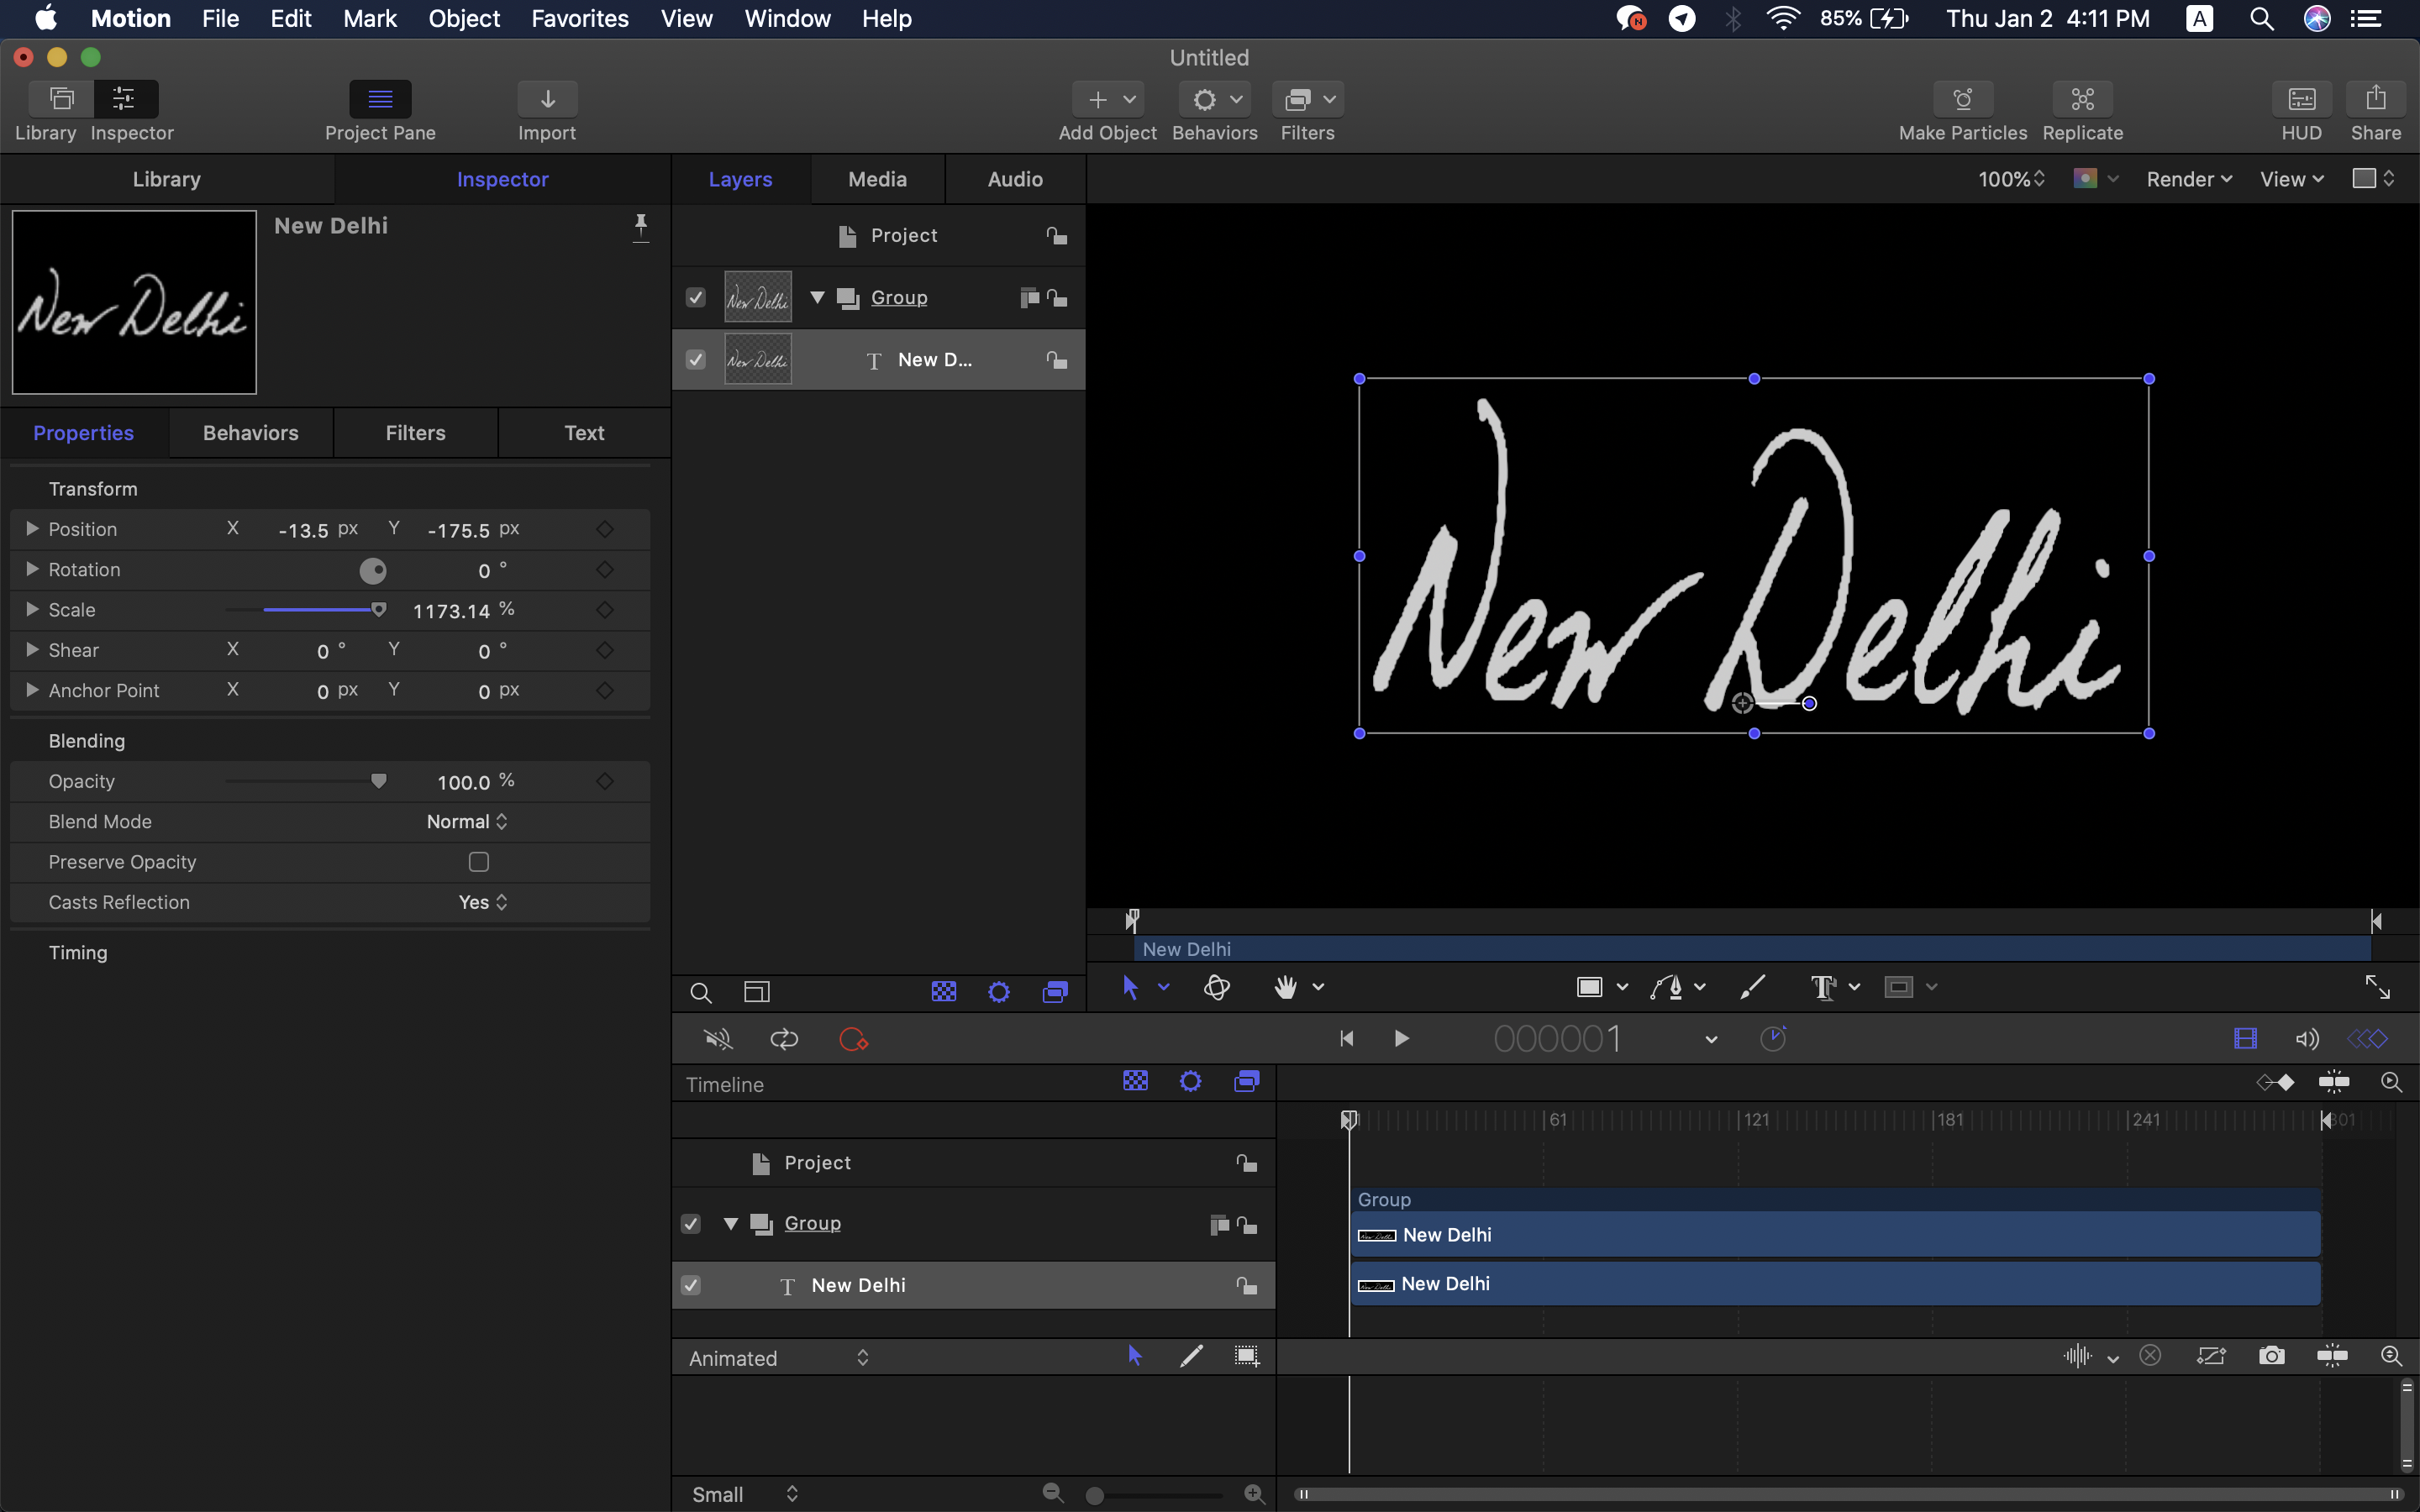
Task: Uncheck Group visibility in Layers list
Action: click(x=696, y=298)
